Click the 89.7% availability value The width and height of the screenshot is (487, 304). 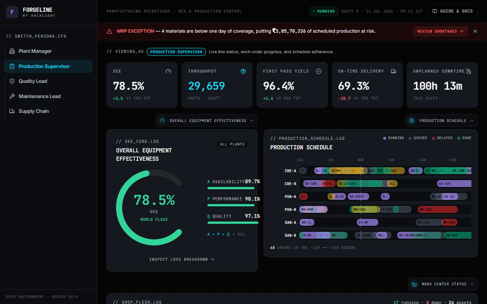click(x=253, y=182)
